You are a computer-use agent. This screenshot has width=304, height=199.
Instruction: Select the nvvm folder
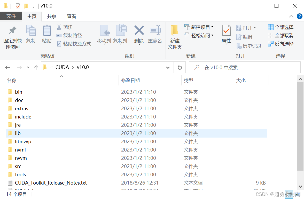136,158
